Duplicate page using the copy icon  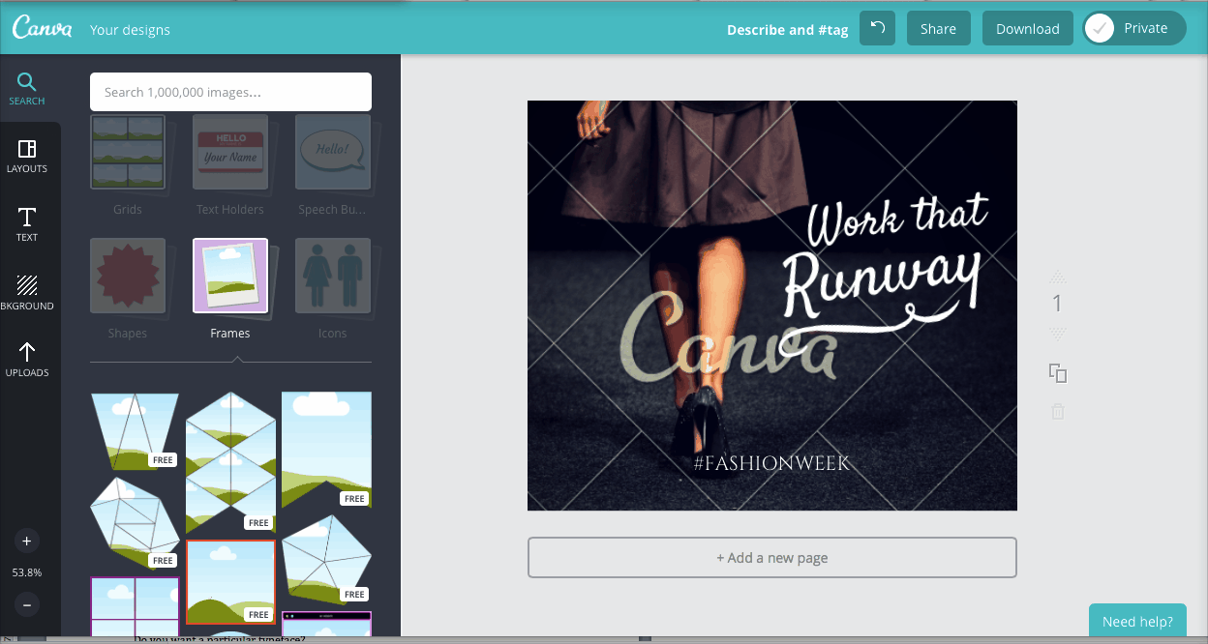(x=1058, y=373)
